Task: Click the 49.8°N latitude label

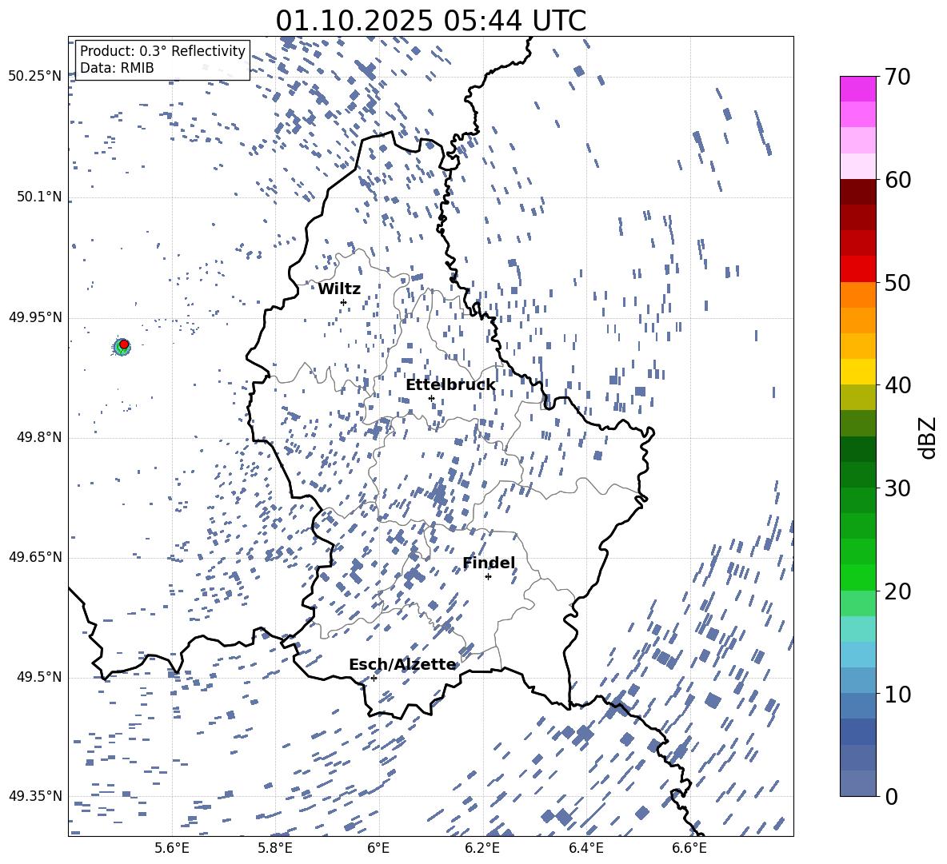Action: point(39,437)
